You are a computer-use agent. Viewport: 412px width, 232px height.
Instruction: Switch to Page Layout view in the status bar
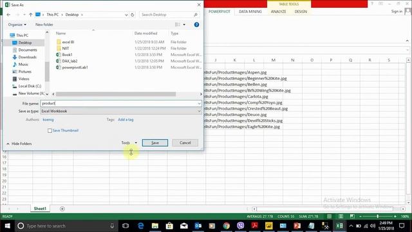point(341,217)
